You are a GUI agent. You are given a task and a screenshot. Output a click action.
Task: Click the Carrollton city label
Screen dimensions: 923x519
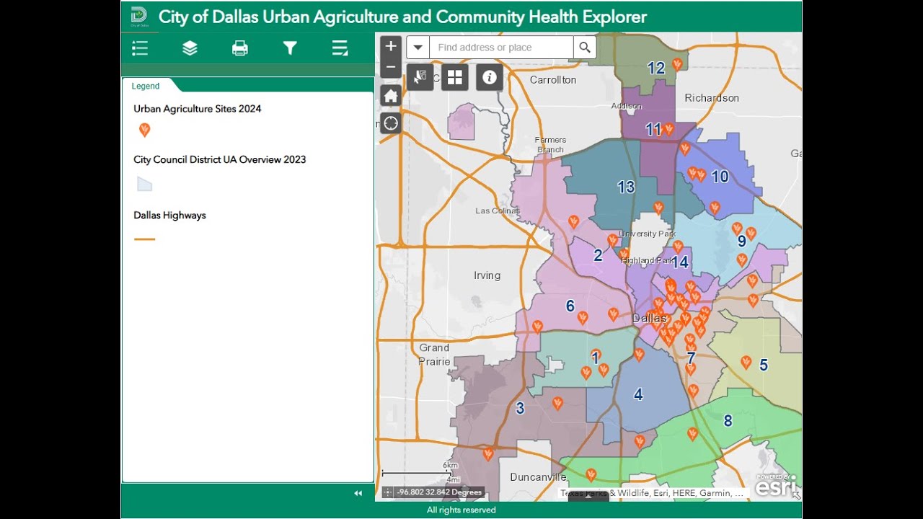(553, 80)
